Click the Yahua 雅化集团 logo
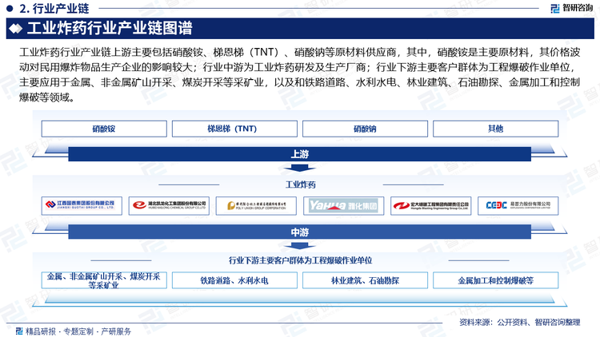The width and height of the screenshot is (600, 337). [343, 205]
